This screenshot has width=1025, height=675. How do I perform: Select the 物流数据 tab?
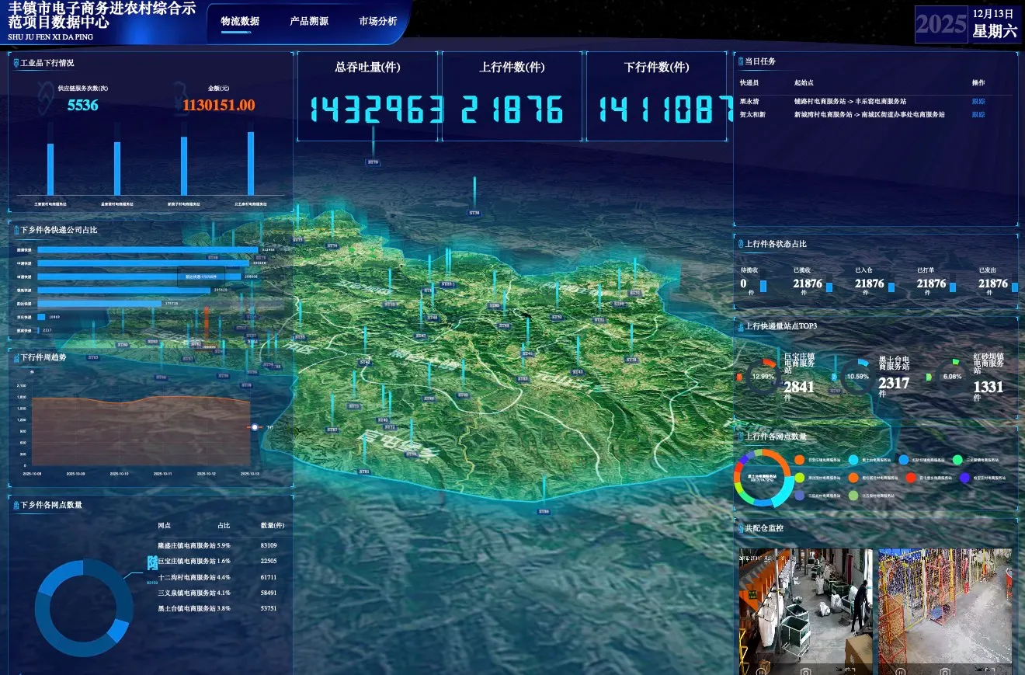click(x=240, y=22)
